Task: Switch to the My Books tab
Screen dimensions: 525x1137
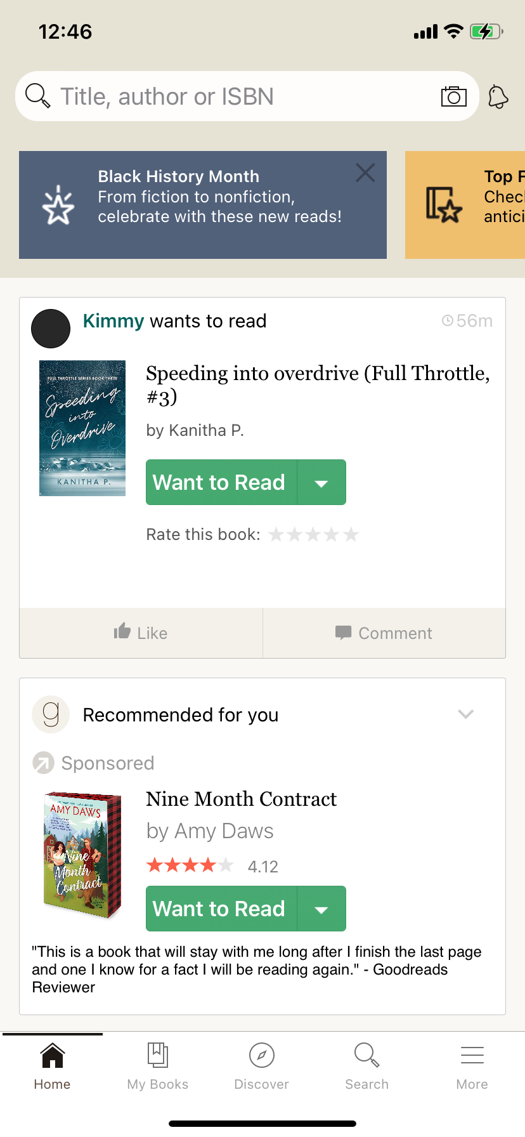Action: tap(158, 1066)
